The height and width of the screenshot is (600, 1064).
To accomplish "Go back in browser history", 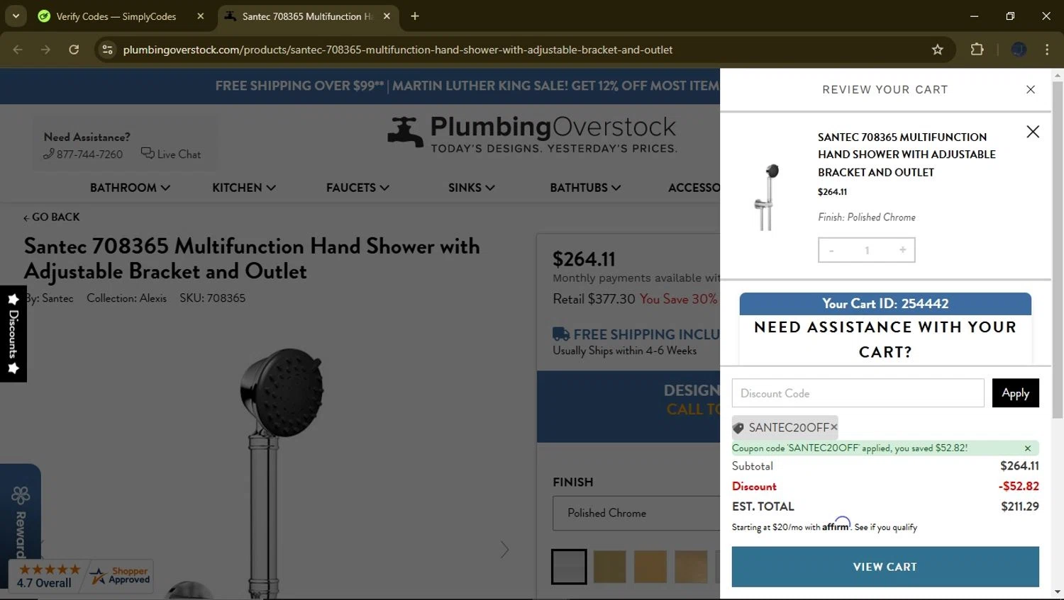I will pos(18,50).
